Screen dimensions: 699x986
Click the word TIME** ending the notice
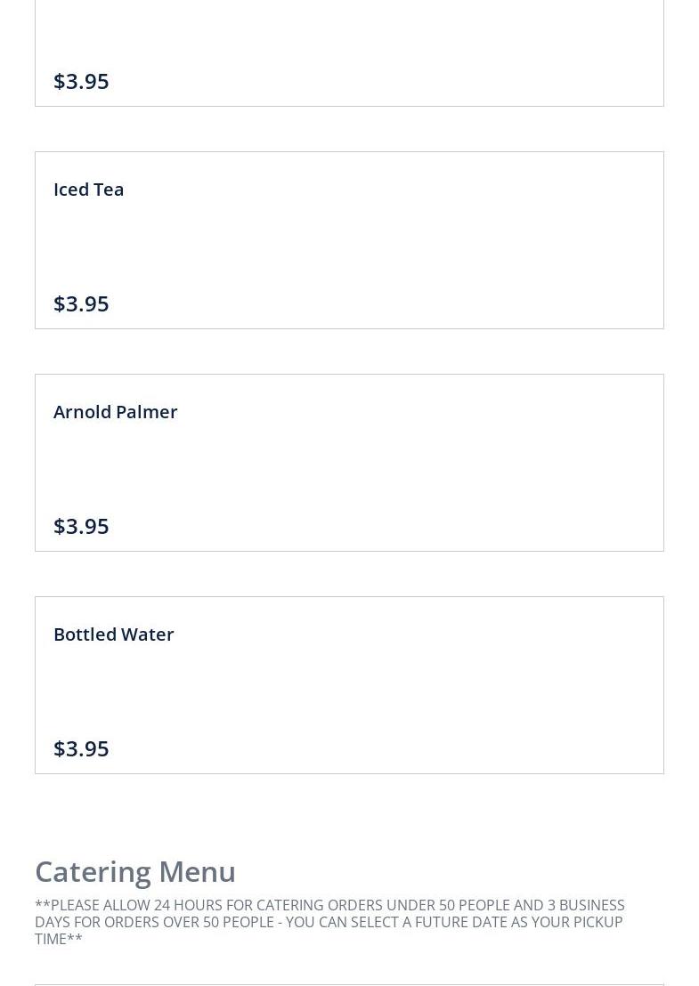coord(58,939)
